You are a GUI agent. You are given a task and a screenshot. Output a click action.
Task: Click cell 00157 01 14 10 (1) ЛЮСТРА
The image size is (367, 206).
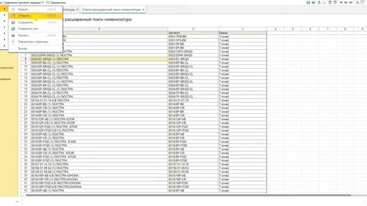click(99, 164)
